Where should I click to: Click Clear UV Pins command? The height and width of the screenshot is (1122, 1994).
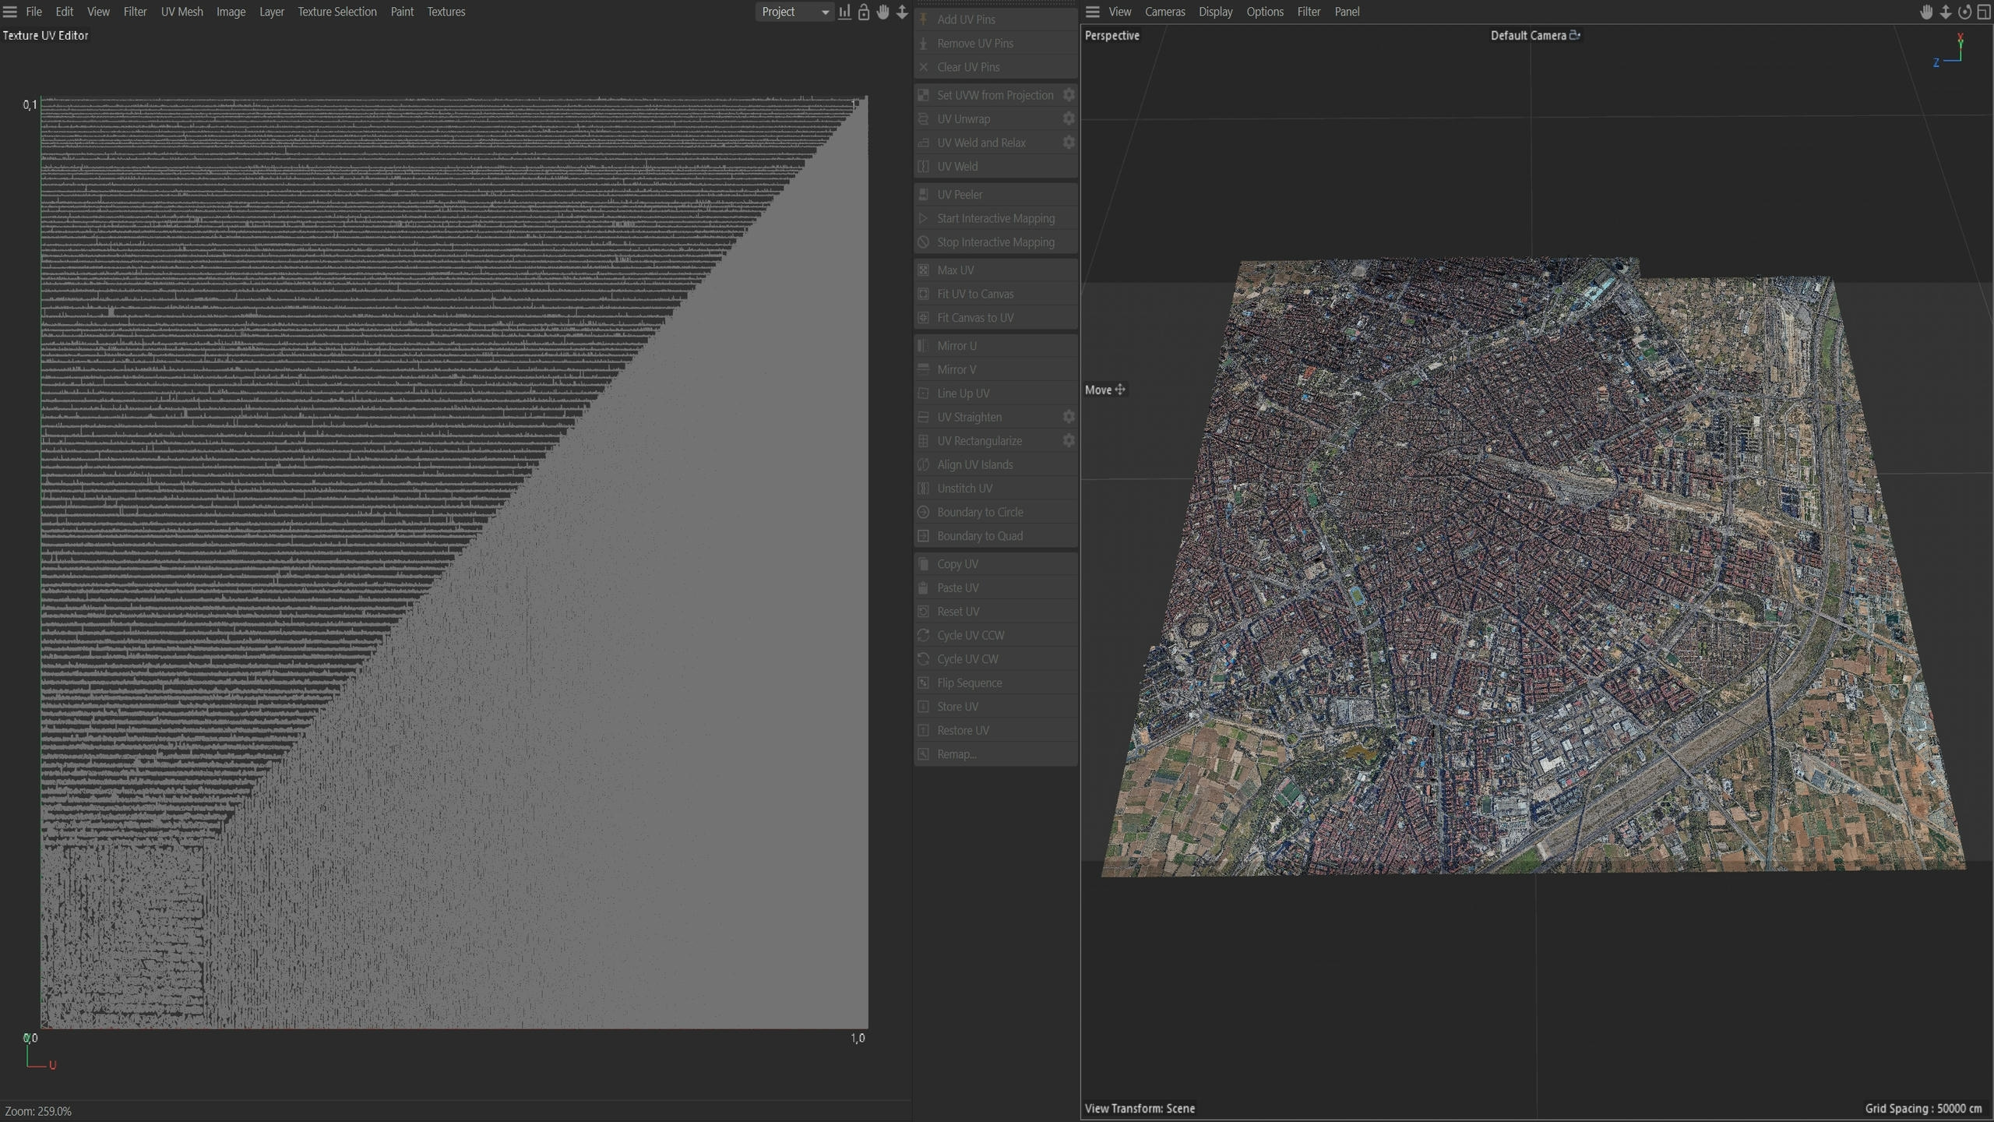click(995, 67)
